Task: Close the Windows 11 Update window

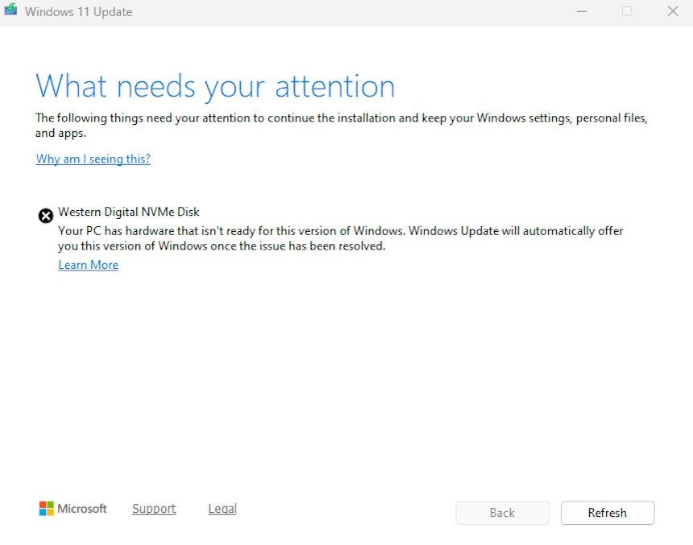Action: point(673,11)
